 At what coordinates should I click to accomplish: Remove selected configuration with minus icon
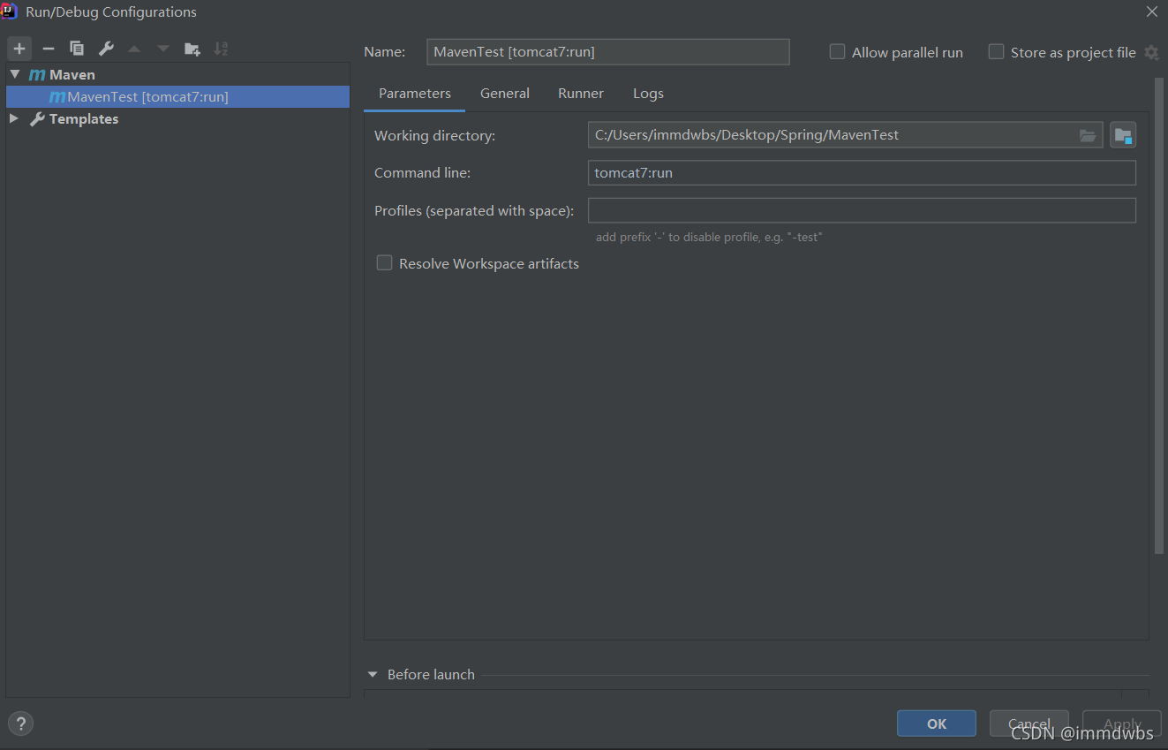49,49
